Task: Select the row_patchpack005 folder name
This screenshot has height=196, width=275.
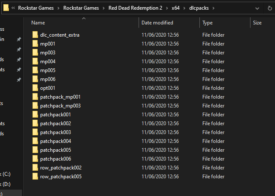Action: pos(61,177)
